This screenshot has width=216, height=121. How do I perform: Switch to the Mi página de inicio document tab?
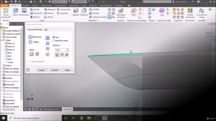[x=52, y=109]
